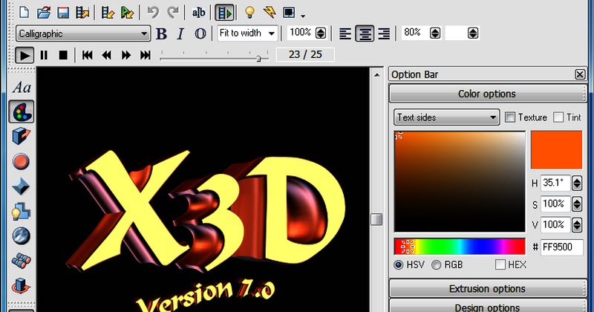Save the project with the floppy icon
Viewport: 594px width, 312px height.
click(63, 13)
